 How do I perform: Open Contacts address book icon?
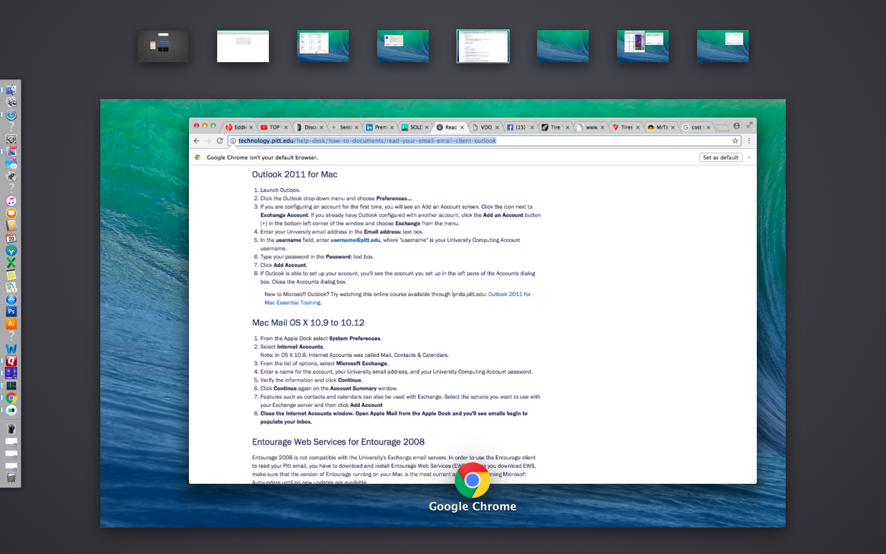click(11, 225)
